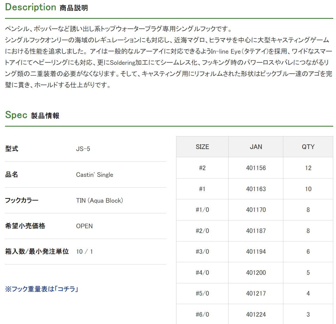
Task: Click quantity 6 in the #3/0 row
Action: point(308,252)
